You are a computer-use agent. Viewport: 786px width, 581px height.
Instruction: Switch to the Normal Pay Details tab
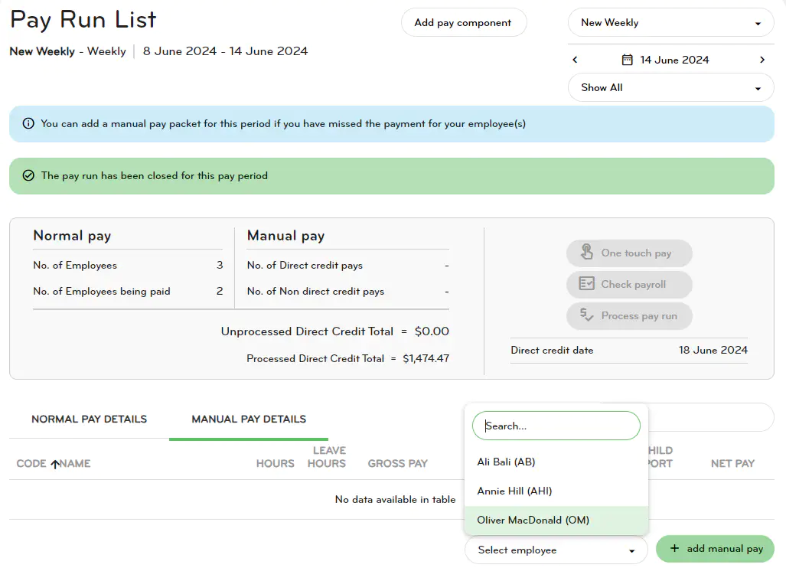(88, 419)
